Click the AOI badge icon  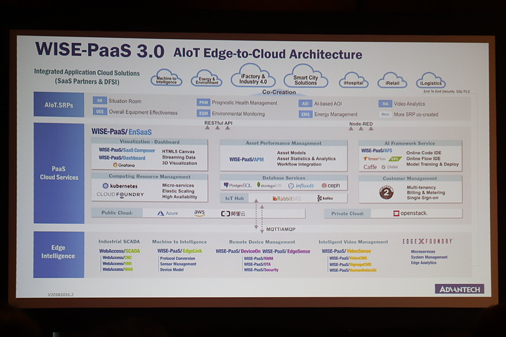[x=305, y=104]
